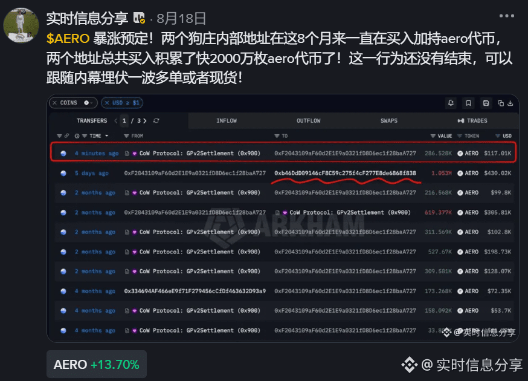Open the $AERO cashtag link
The width and height of the screenshot is (528, 381).
68,39
